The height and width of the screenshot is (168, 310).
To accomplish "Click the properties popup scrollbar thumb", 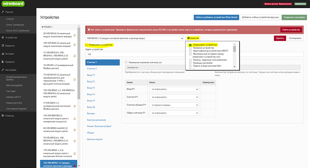I will [235, 49].
